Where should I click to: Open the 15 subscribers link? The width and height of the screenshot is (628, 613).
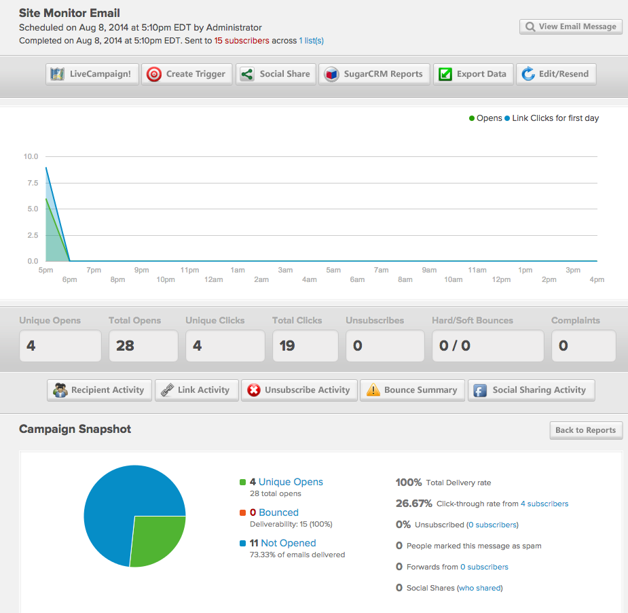[242, 41]
